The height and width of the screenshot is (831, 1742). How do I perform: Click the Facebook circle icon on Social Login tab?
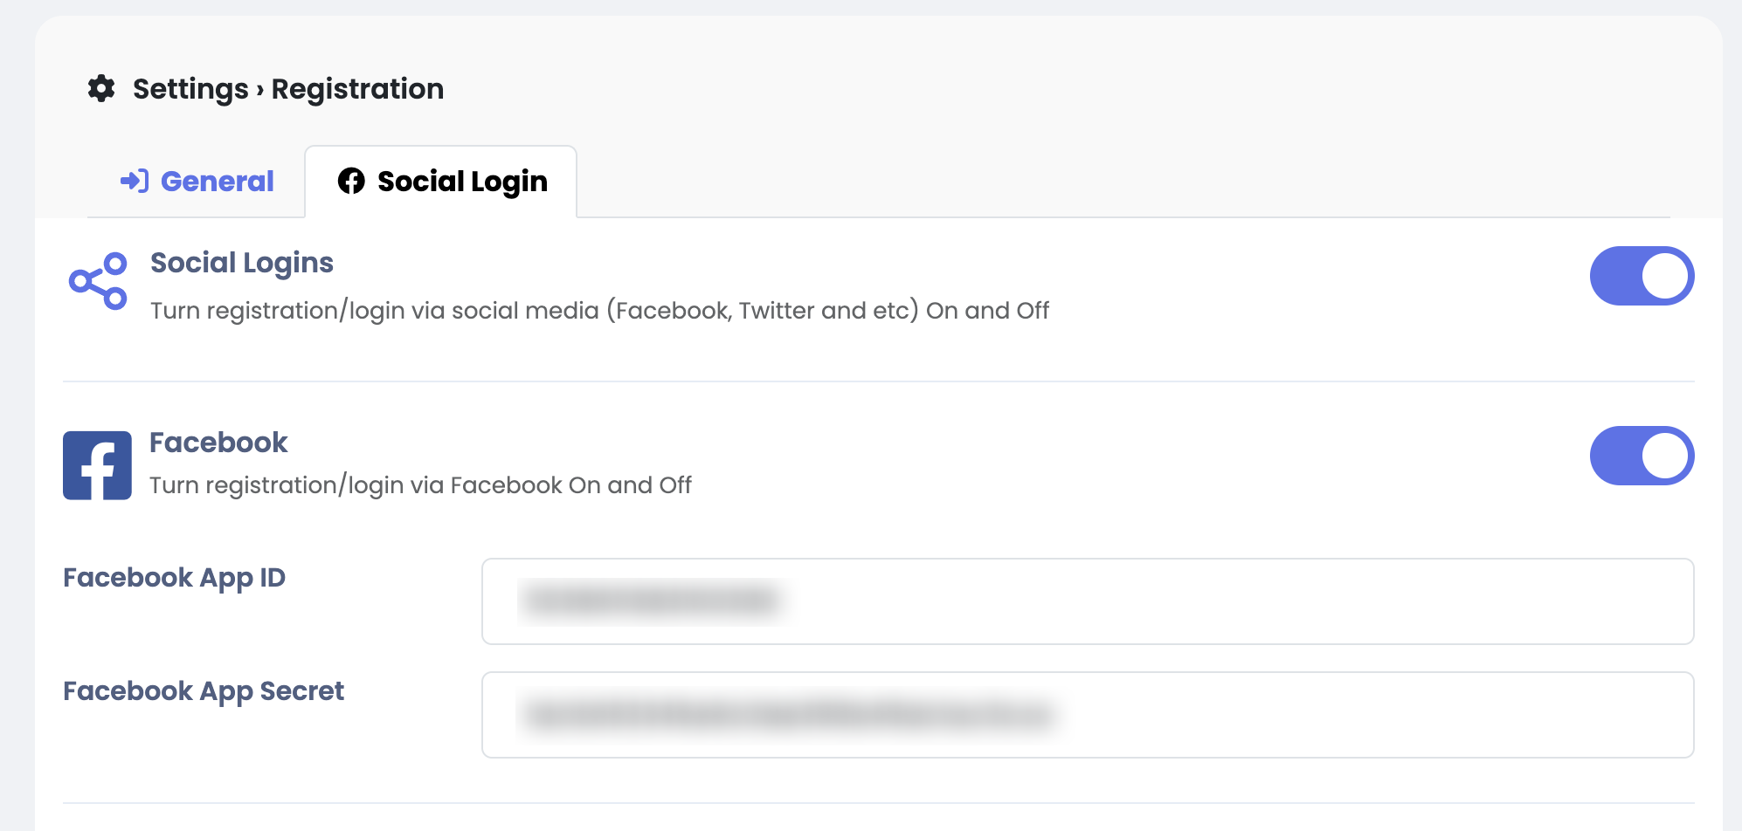351,181
